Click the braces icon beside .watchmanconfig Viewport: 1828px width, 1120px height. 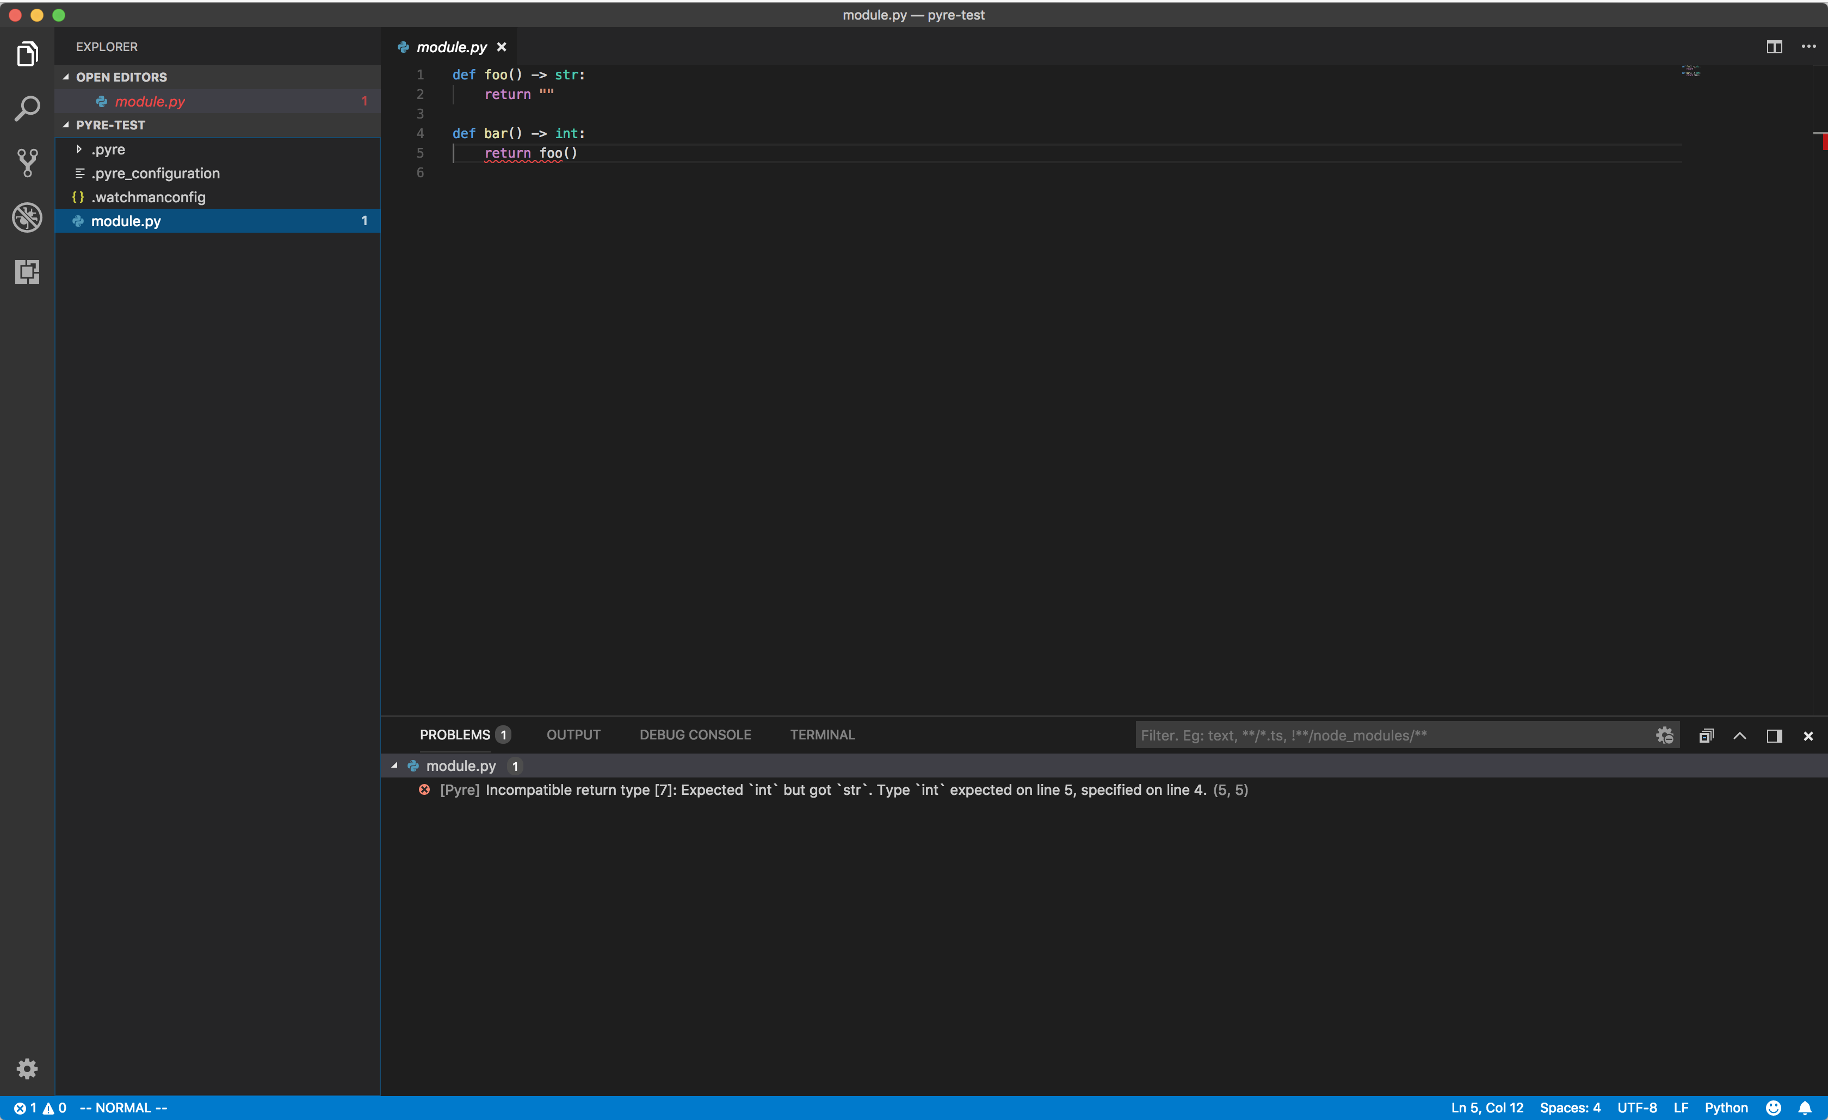click(x=78, y=197)
